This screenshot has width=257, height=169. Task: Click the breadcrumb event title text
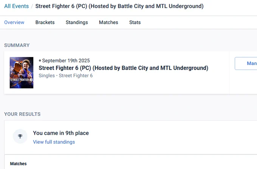pos(119,6)
